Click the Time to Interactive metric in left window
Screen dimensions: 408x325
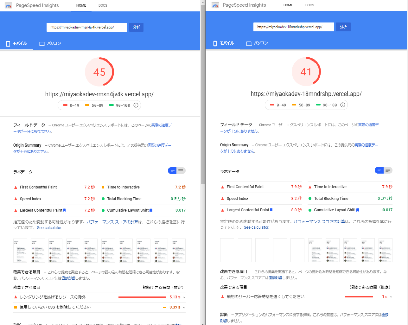pos(143,187)
